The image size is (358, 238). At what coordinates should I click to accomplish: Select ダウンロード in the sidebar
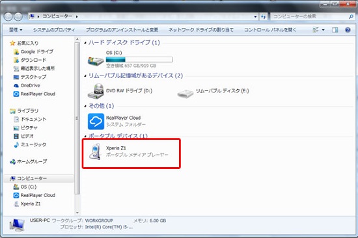pyautogui.click(x=30, y=60)
